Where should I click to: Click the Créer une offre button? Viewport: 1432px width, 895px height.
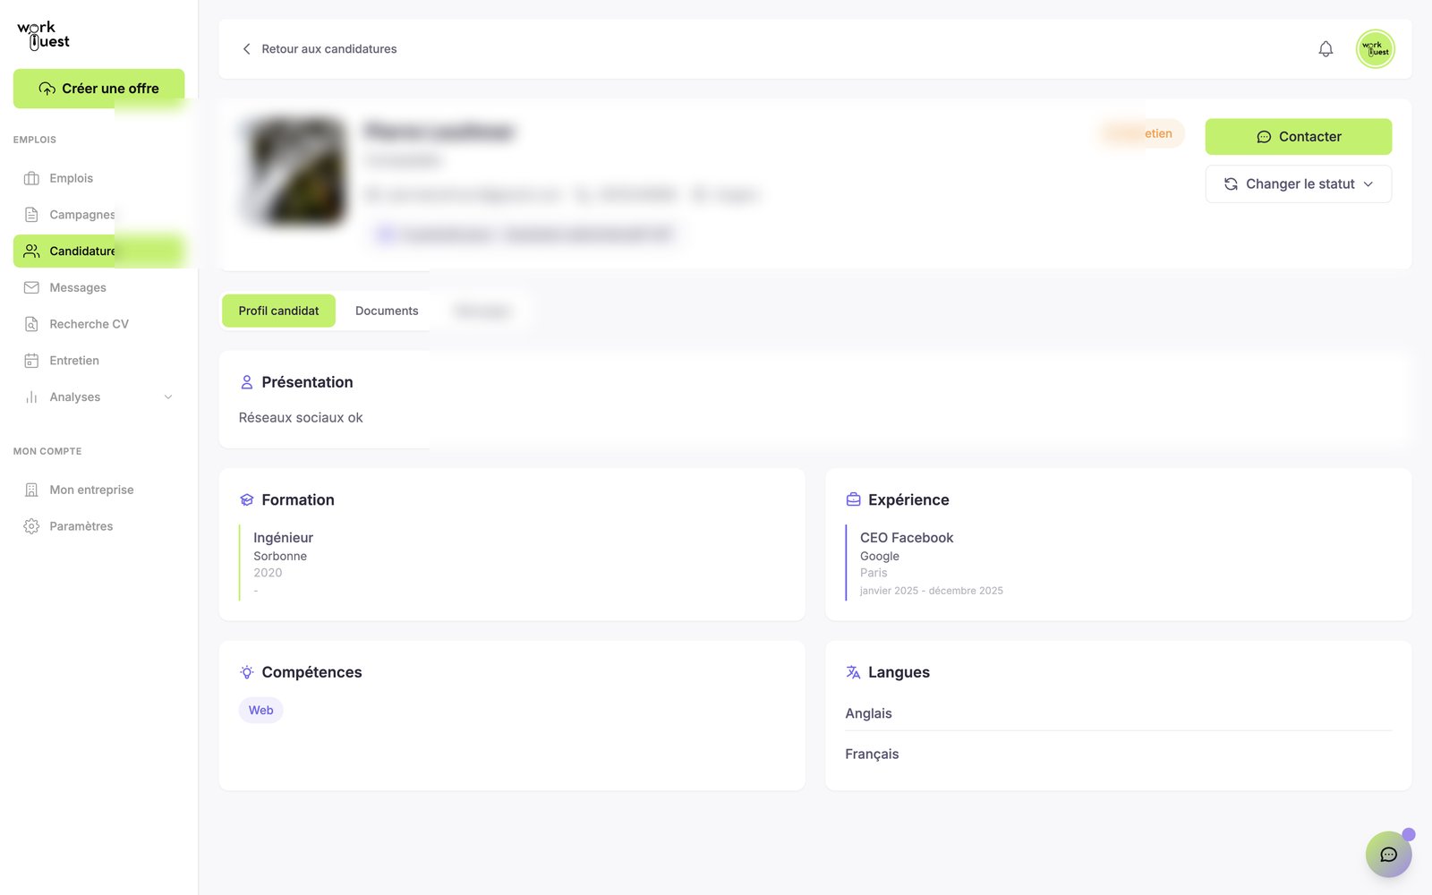(x=98, y=89)
